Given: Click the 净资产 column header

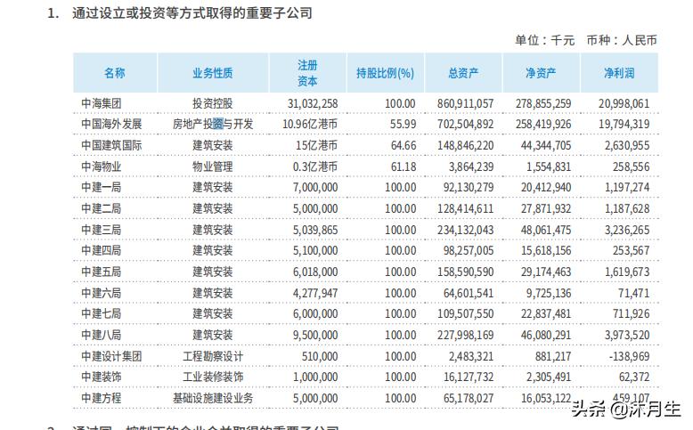Looking at the screenshot, I should pos(541,73).
